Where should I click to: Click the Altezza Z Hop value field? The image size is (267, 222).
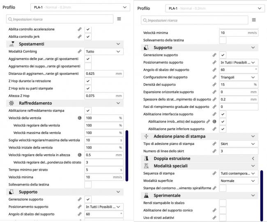104,96
